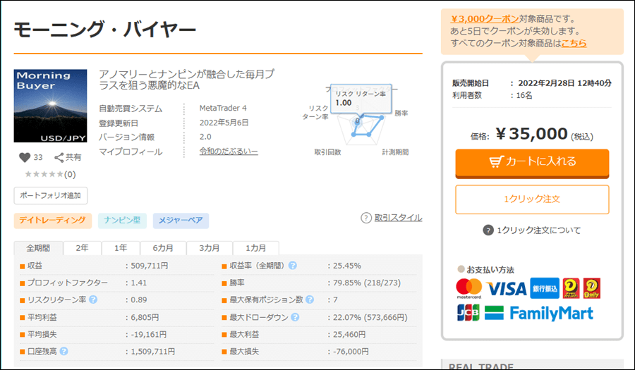The height and width of the screenshot is (370, 635).
Task: Click the share icon
Action: pyautogui.click(x=59, y=157)
